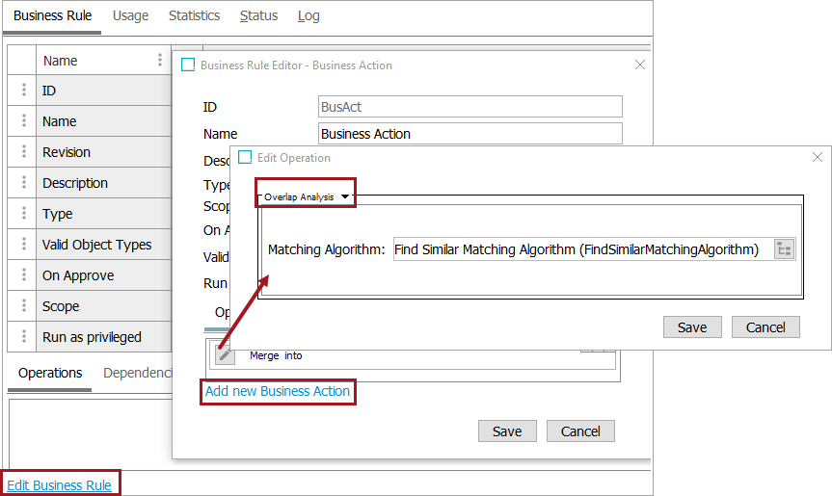
Task: Click the drag handle beside the Type row
Action: tap(23, 214)
